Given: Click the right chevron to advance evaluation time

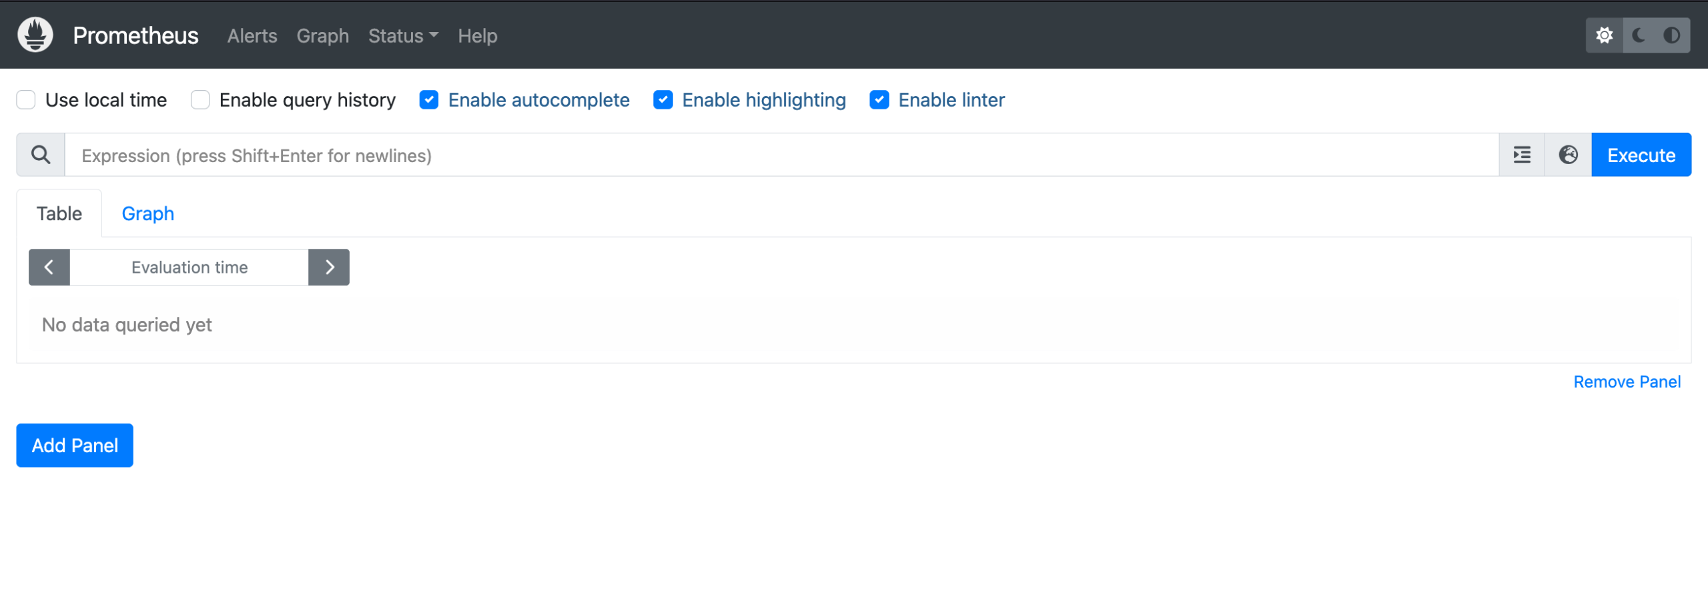Looking at the screenshot, I should [x=329, y=267].
